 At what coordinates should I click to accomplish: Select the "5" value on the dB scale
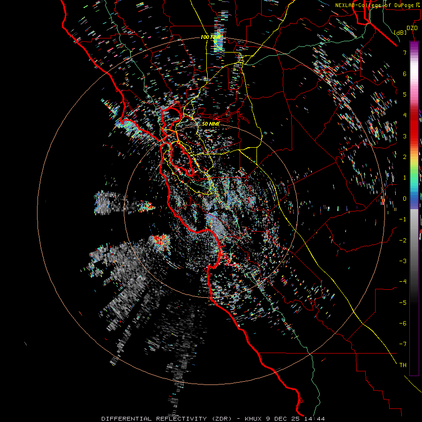click(x=405, y=94)
